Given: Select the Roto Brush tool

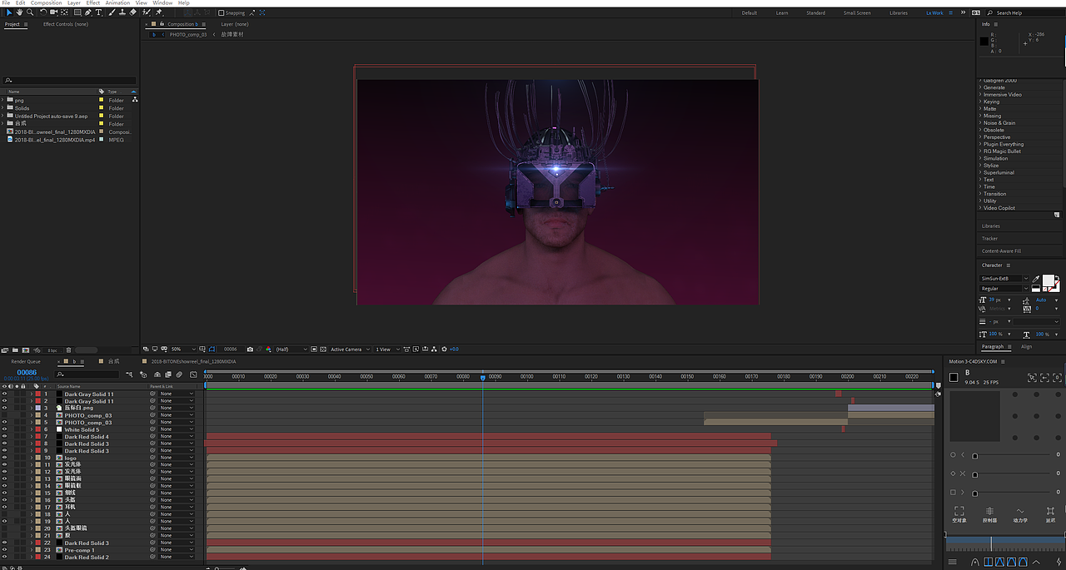Looking at the screenshot, I should tap(147, 12).
